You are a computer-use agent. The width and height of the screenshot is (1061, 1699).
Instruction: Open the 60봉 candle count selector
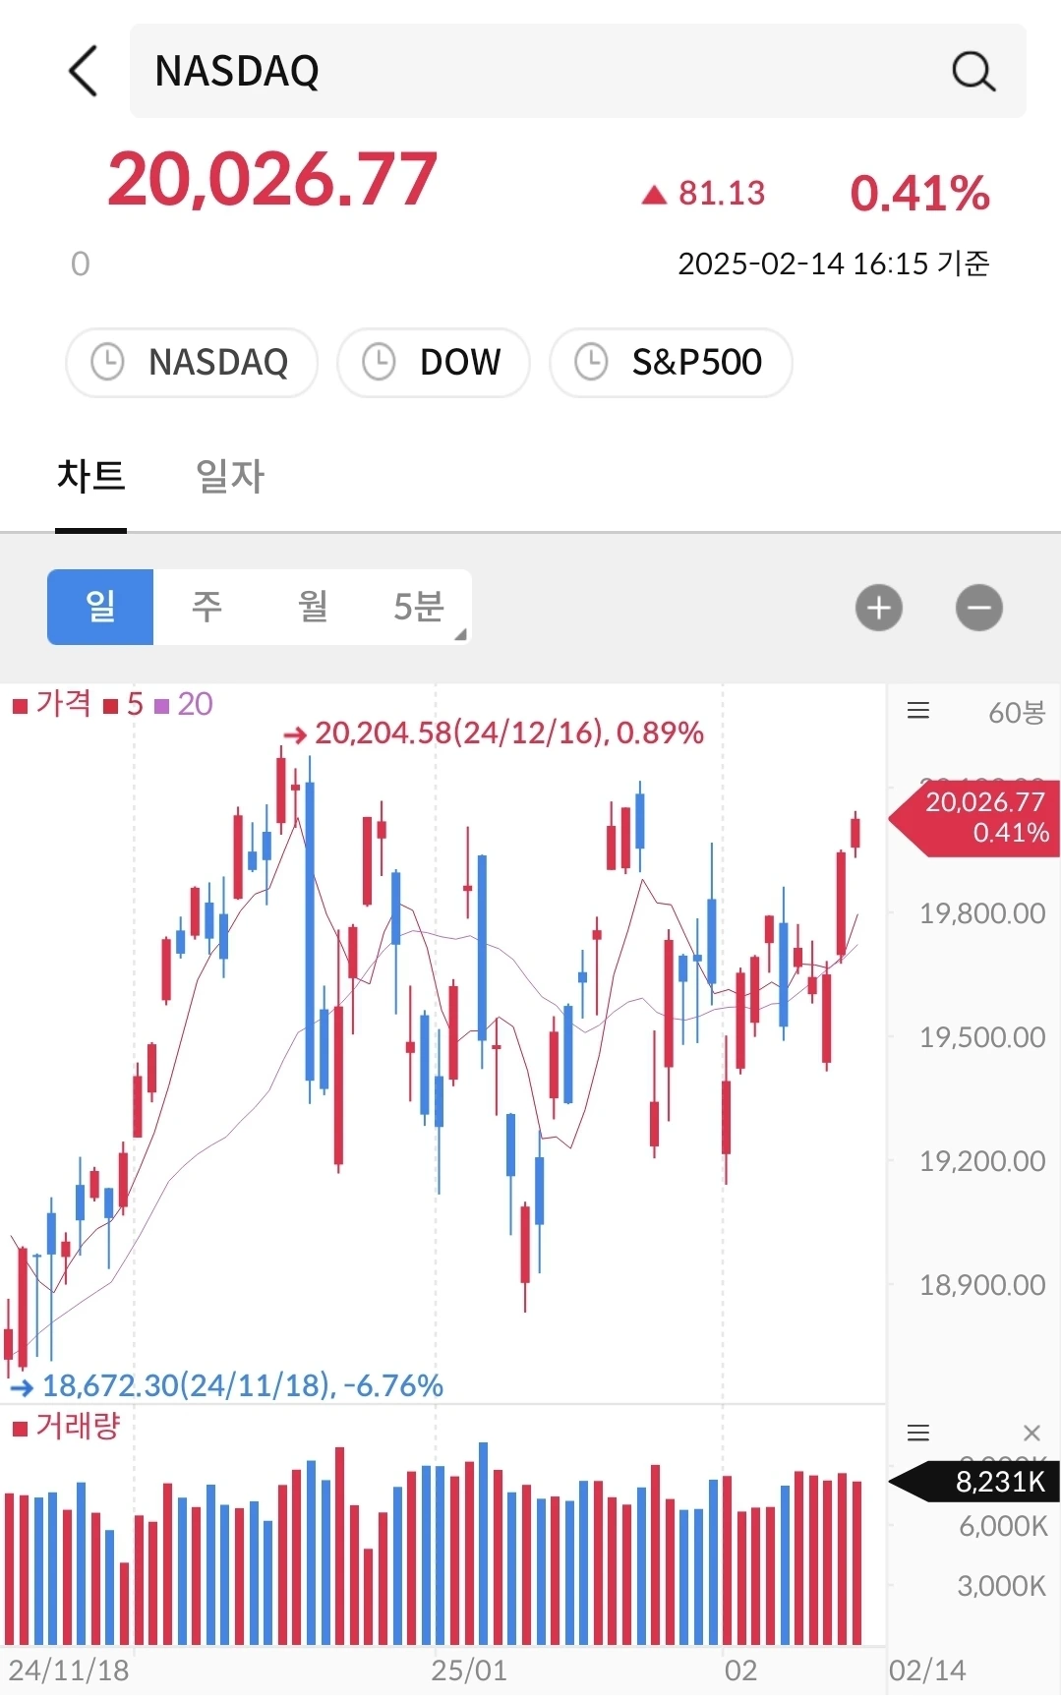click(x=1017, y=712)
